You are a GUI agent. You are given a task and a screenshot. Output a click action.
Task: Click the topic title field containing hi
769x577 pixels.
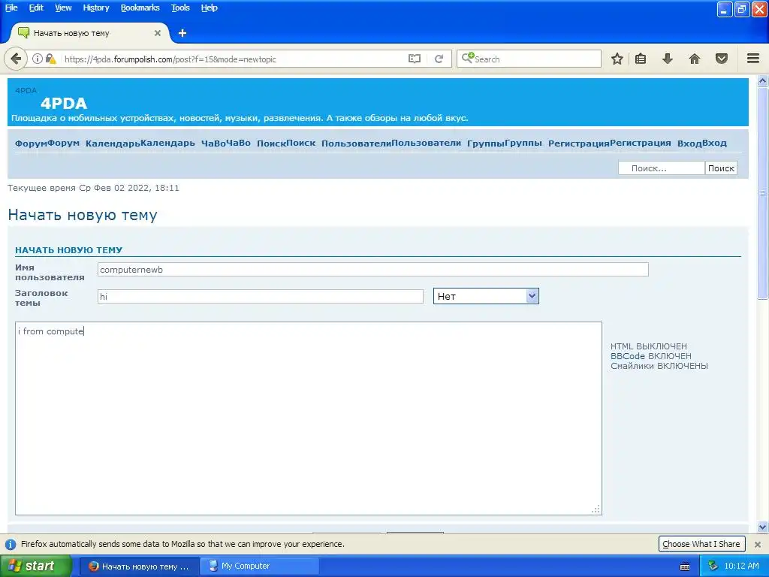tap(260, 296)
